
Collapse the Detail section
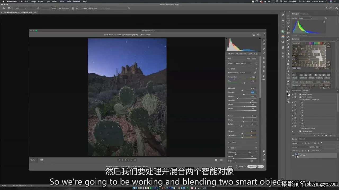click(x=229, y=148)
